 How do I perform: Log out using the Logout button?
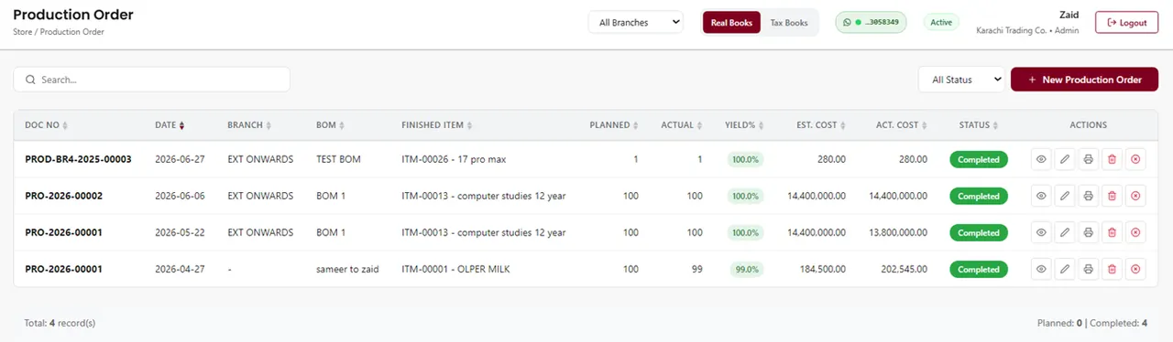pos(1126,23)
